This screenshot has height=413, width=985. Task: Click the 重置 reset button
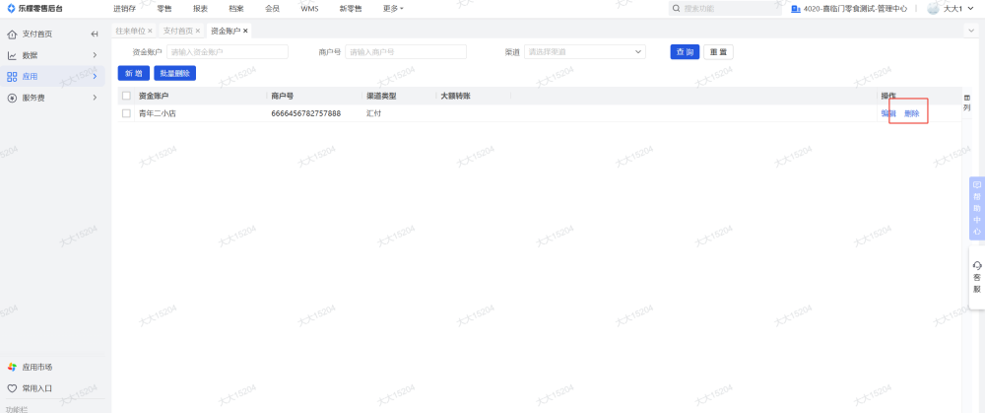coord(719,52)
